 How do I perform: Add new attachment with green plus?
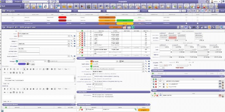[153, 79]
